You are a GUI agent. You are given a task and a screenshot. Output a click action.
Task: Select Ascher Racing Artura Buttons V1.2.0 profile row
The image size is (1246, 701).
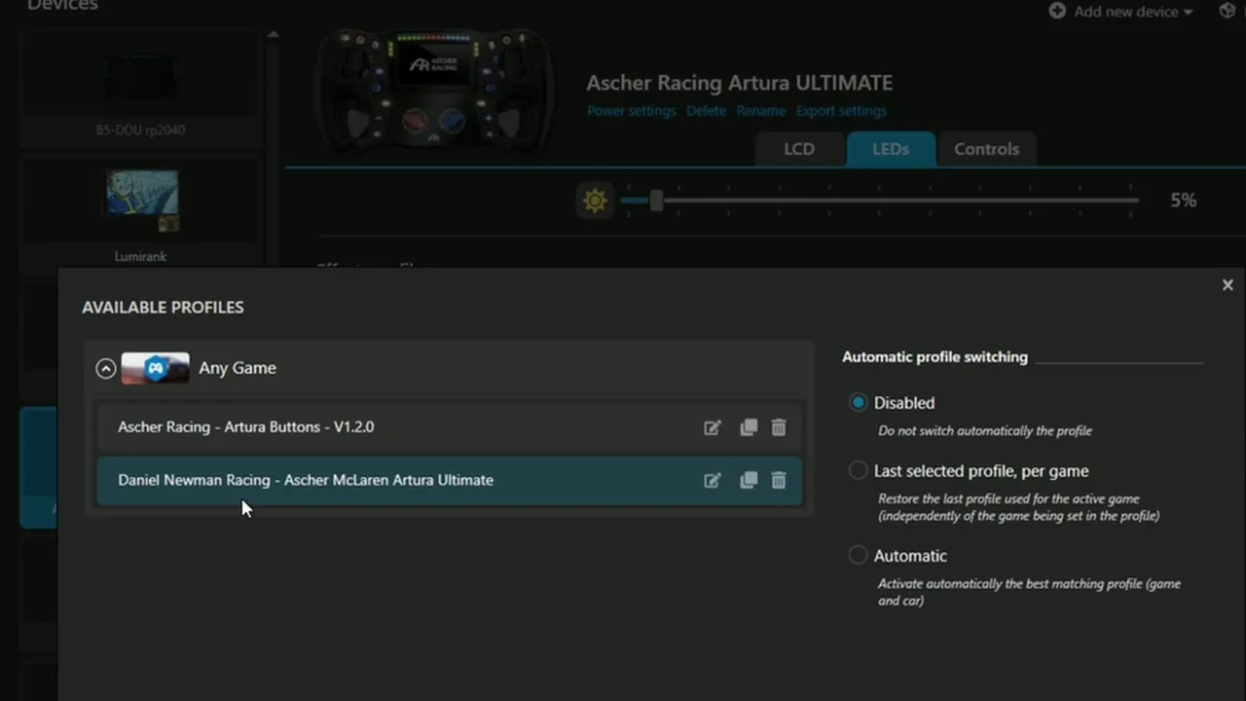point(449,427)
